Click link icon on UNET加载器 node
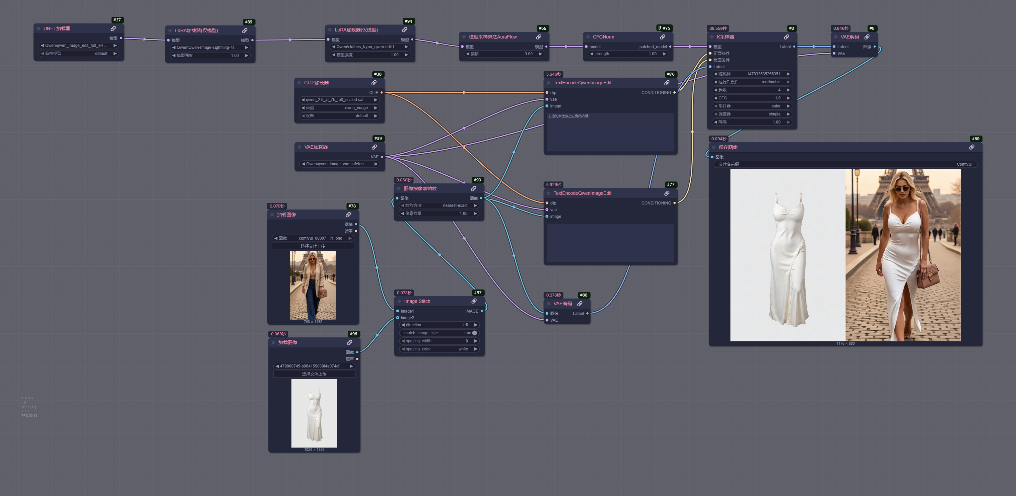The image size is (1016, 496). pyautogui.click(x=113, y=29)
